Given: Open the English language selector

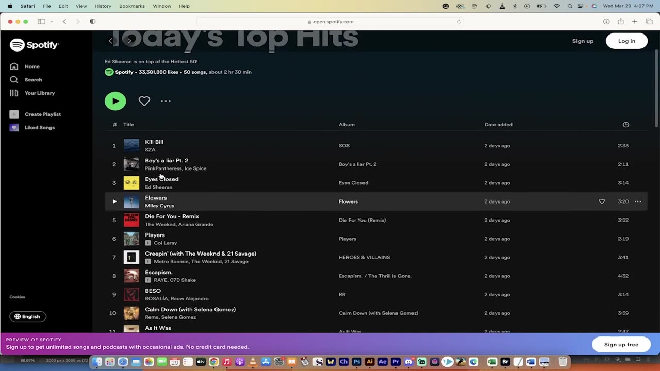Looking at the screenshot, I should 28,316.
